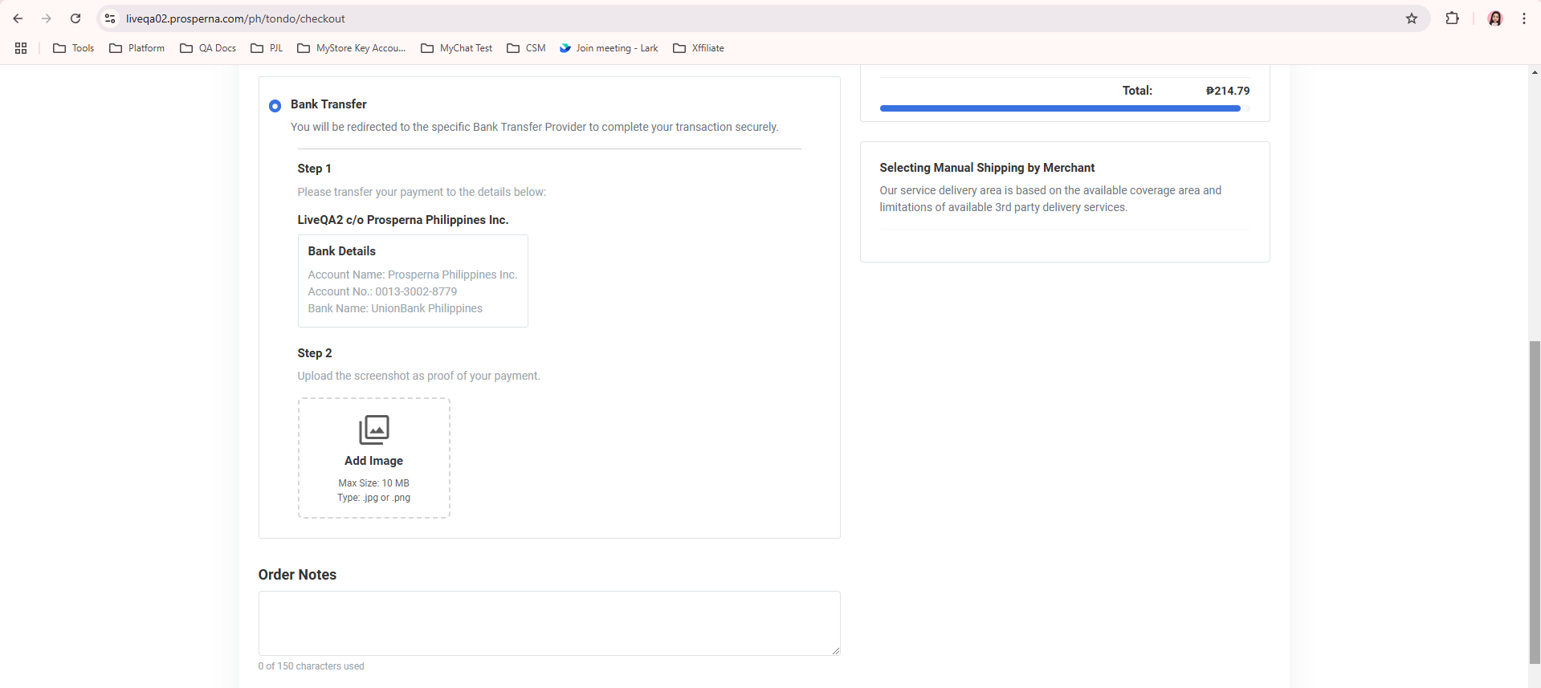The width and height of the screenshot is (1541, 688).
Task: Open the Chrome profile avatar
Action: [x=1494, y=18]
